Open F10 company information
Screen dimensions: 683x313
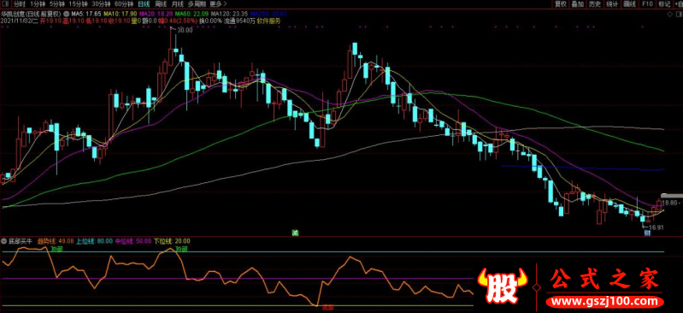point(647,4)
